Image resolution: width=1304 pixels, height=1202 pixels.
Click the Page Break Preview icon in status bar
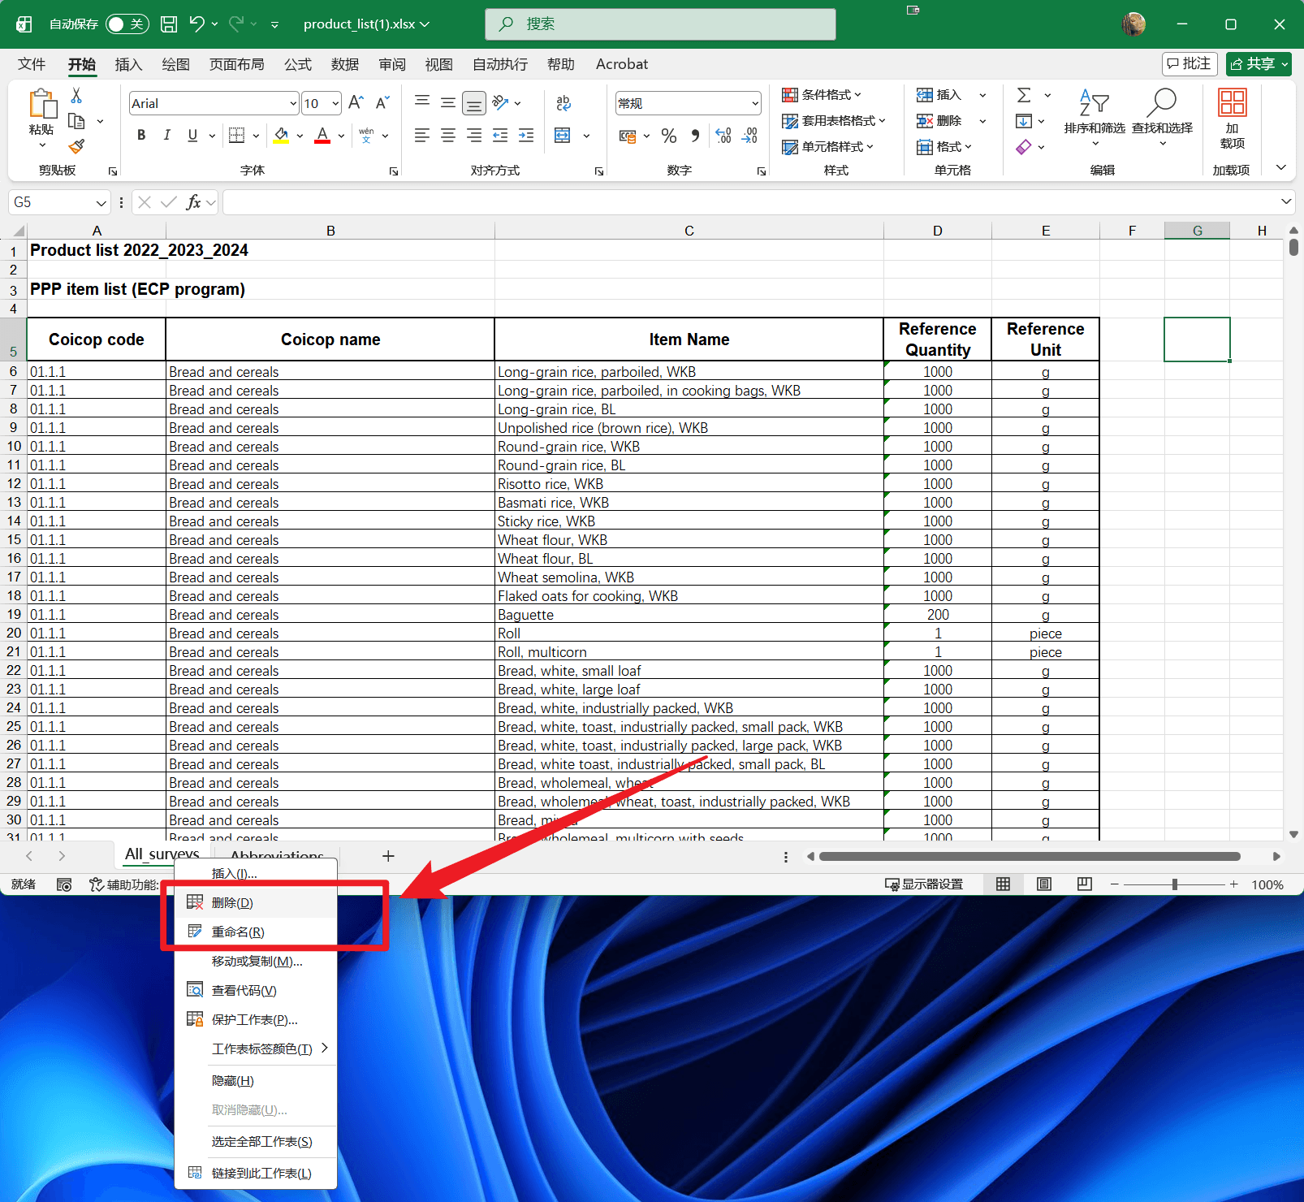click(x=1085, y=884)
